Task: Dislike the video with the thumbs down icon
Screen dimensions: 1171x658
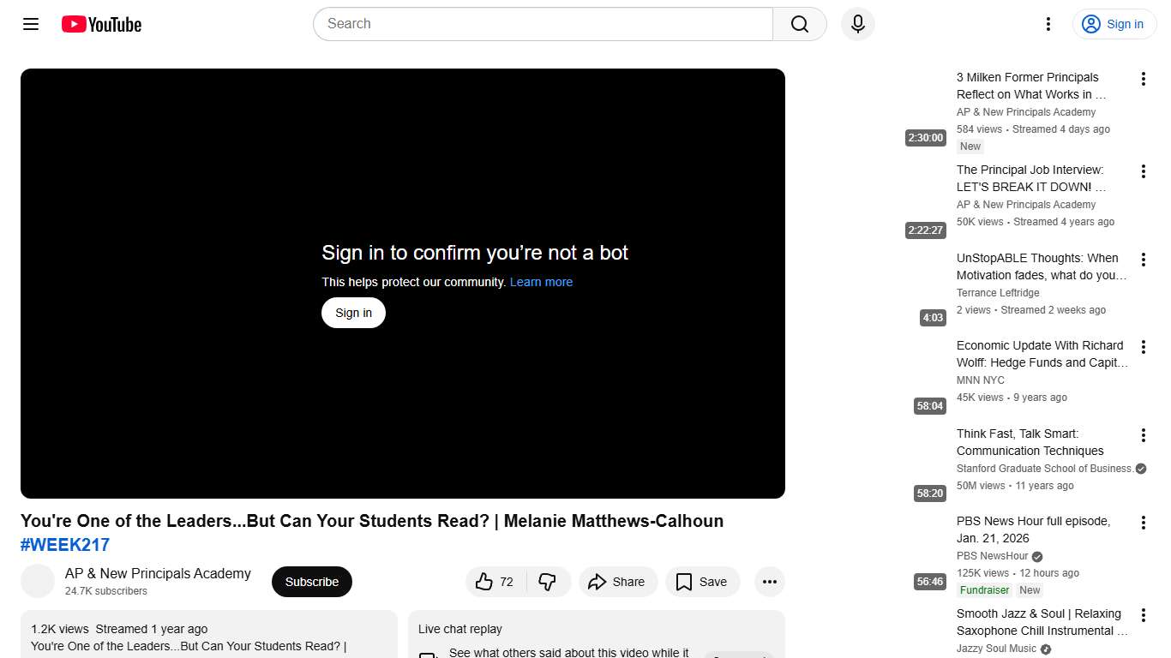Action: click(549, 582)
